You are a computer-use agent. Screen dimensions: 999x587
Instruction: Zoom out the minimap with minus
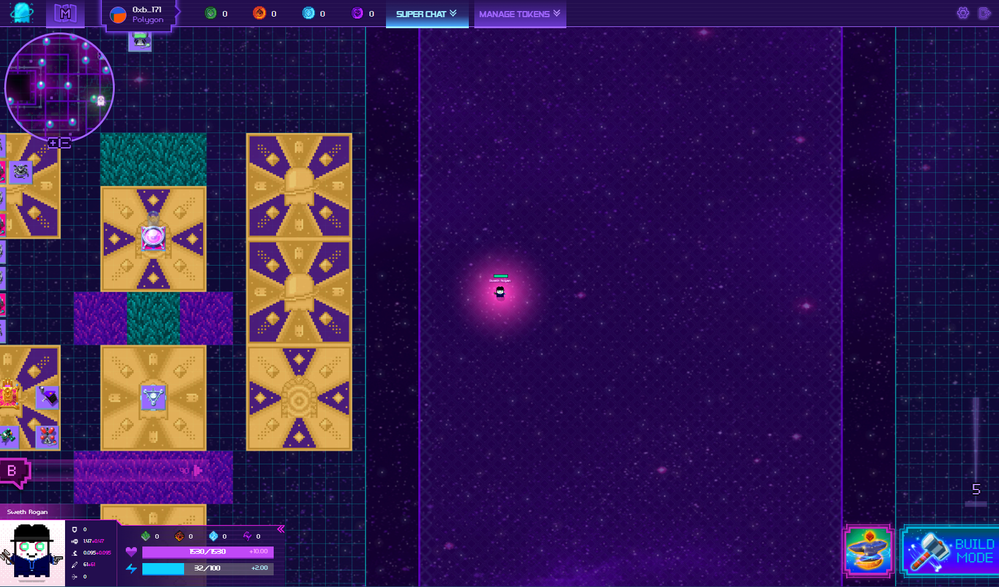pos(65,143)
